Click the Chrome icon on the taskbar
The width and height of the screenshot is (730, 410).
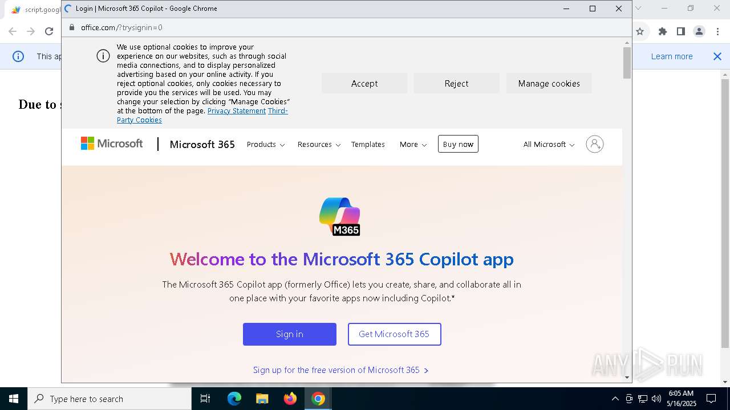pos(318,399)
